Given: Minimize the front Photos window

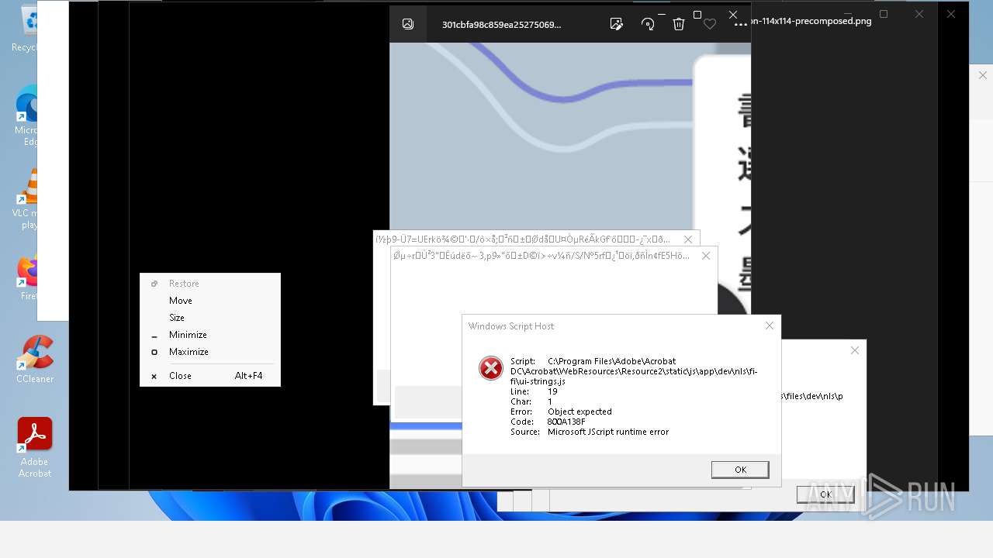Looking at the screenshot, I should 662,14.
